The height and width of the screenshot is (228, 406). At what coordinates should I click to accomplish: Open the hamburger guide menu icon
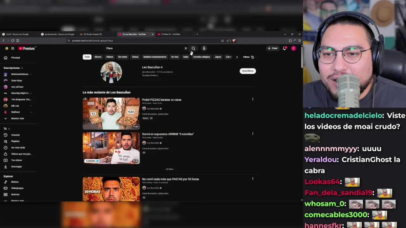pos(13,48)
